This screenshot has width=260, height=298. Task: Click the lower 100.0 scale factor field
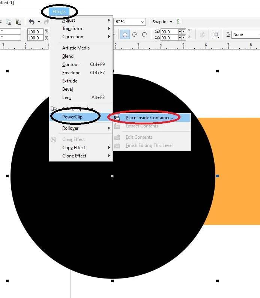tap(35, 38)
